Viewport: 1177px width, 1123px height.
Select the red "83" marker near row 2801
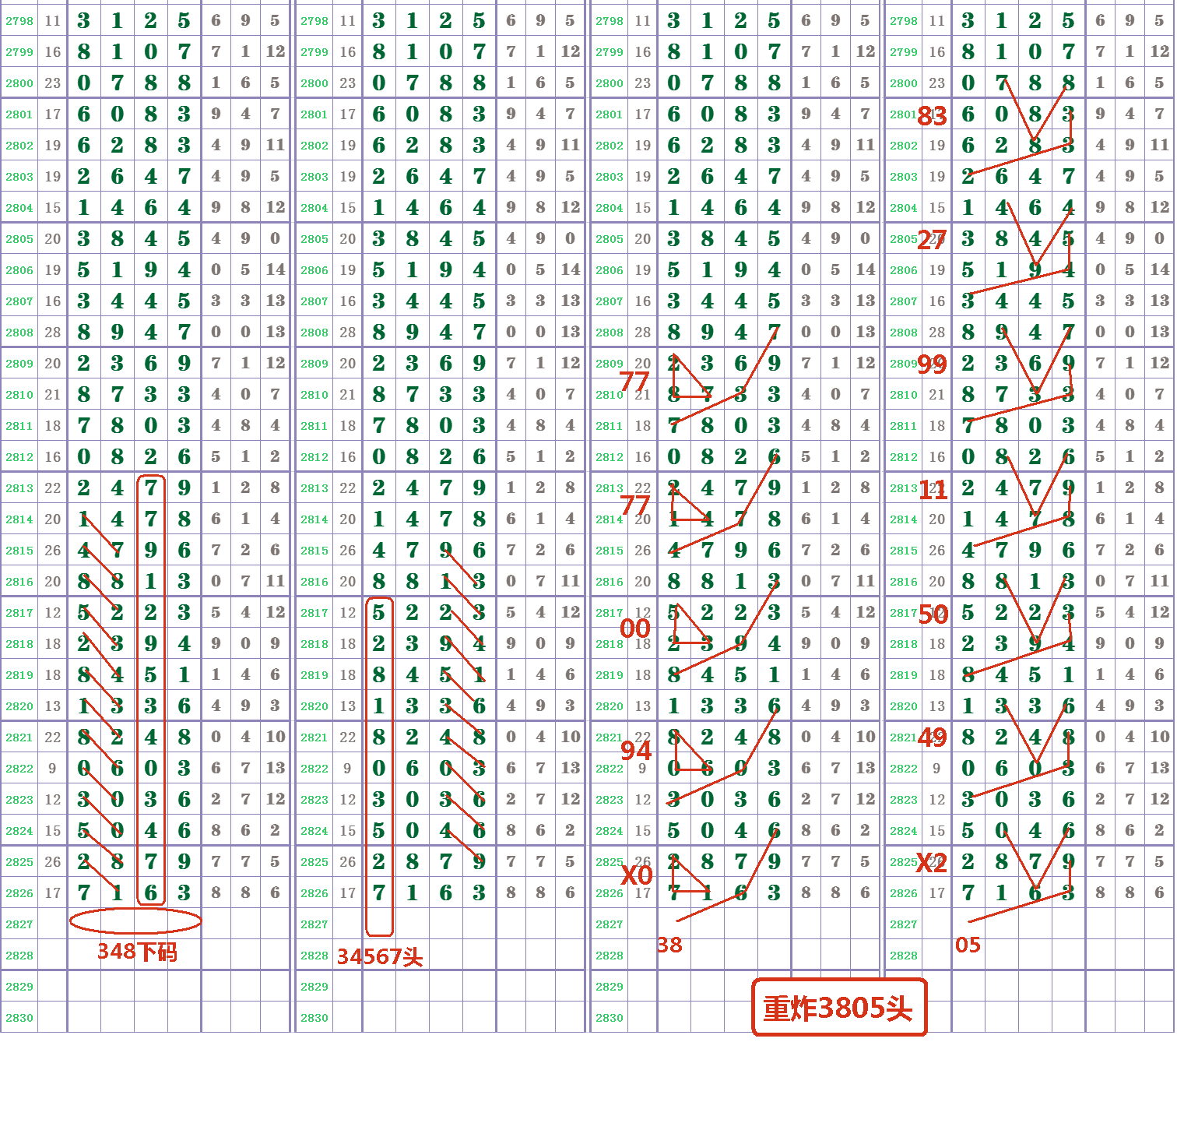(x=933, y=115)
